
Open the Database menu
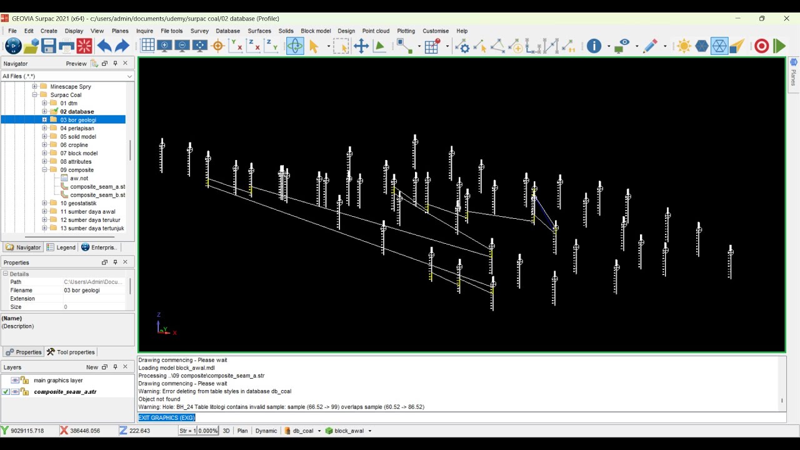tap(228, 31)
